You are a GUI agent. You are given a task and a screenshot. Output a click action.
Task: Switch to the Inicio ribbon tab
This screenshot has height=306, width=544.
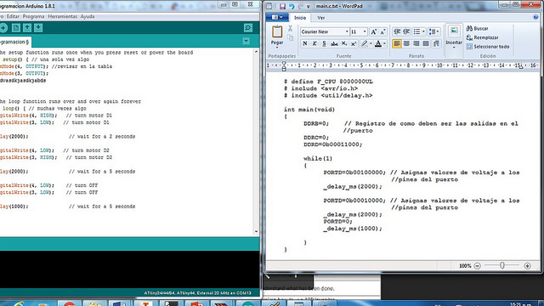[300, 18]
